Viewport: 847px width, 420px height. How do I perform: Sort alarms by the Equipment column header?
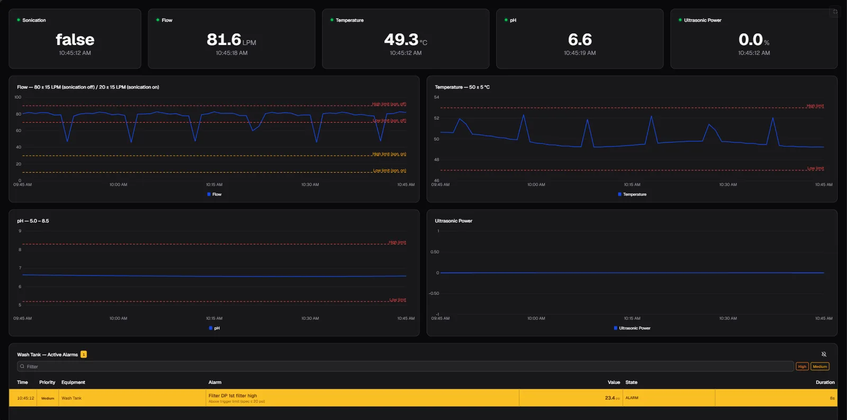click(x=73, y=382)
